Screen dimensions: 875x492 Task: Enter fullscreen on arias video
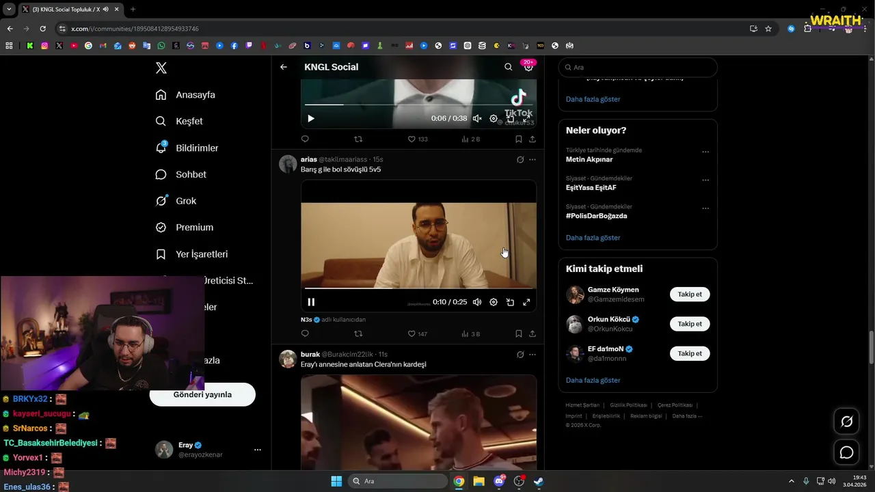coord(526,302)
